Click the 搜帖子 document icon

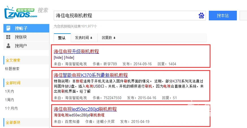pyautogui.click(x=8, y=28)
